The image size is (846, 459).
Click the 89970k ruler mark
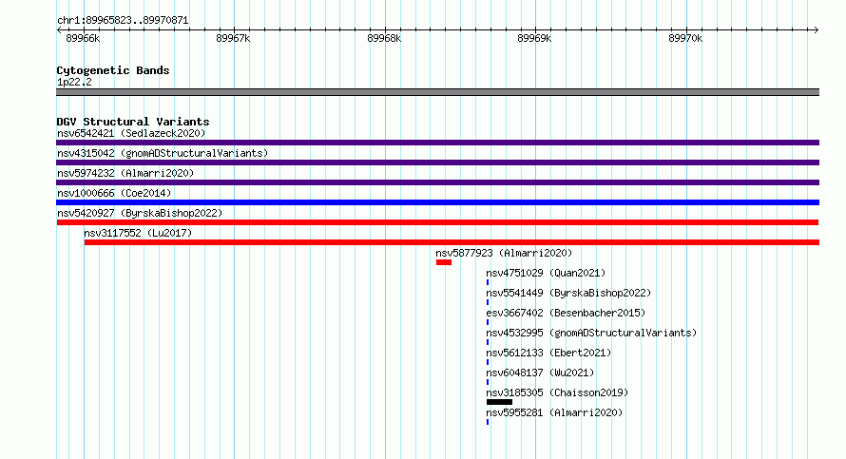point(685,38)
